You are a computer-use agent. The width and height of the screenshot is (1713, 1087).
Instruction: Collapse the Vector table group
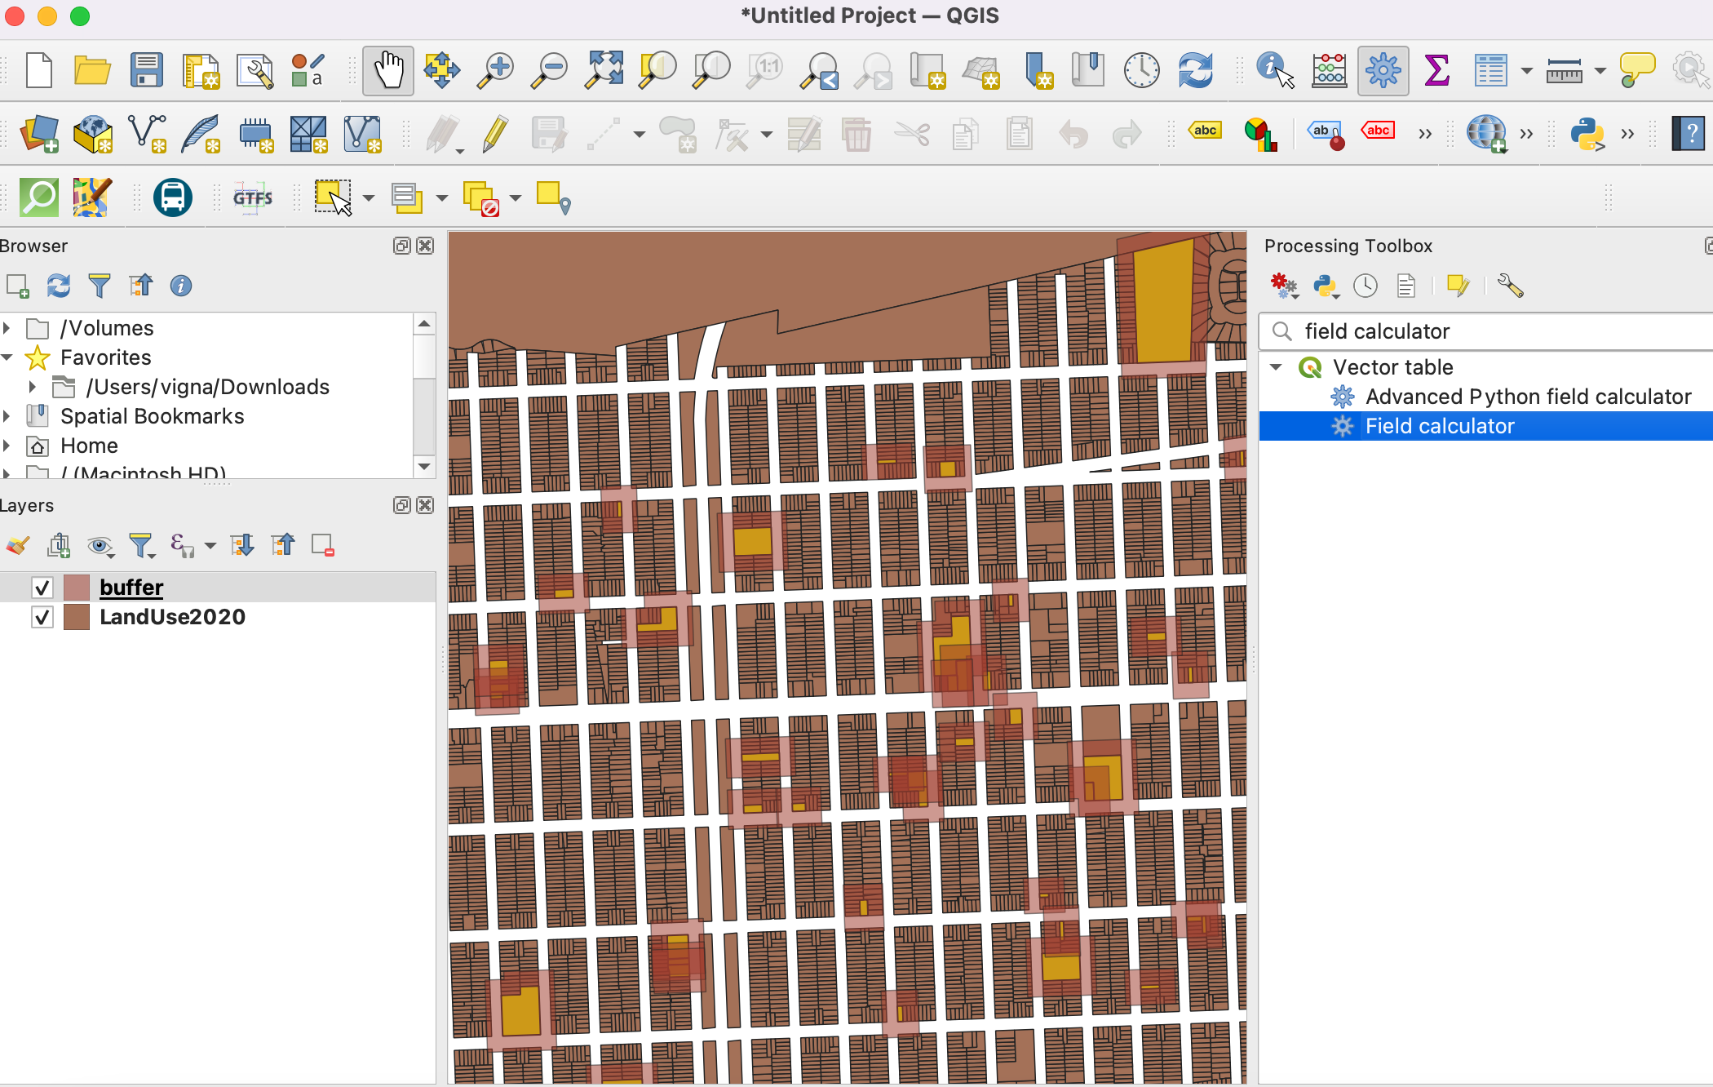pyautogui.click(x=1277, y=367)
